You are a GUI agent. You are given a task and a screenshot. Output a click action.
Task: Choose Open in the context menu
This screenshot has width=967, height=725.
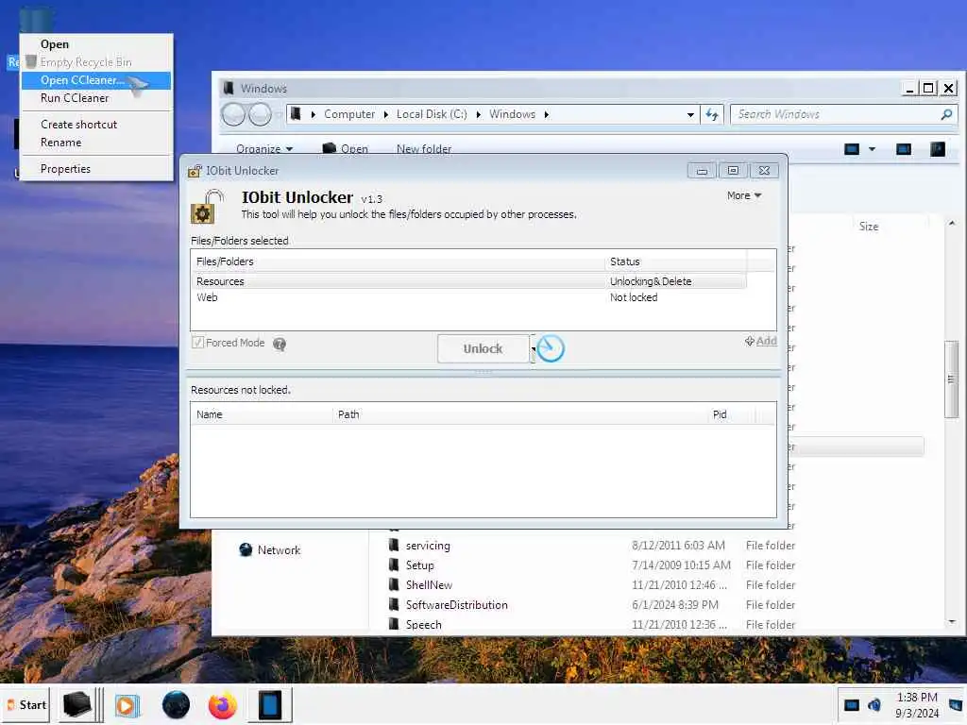point(97,44)
